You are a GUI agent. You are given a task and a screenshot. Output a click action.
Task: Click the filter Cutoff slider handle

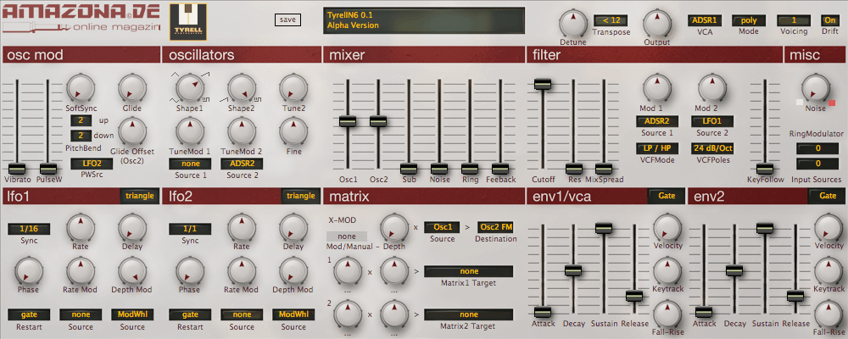click(543, 84)
